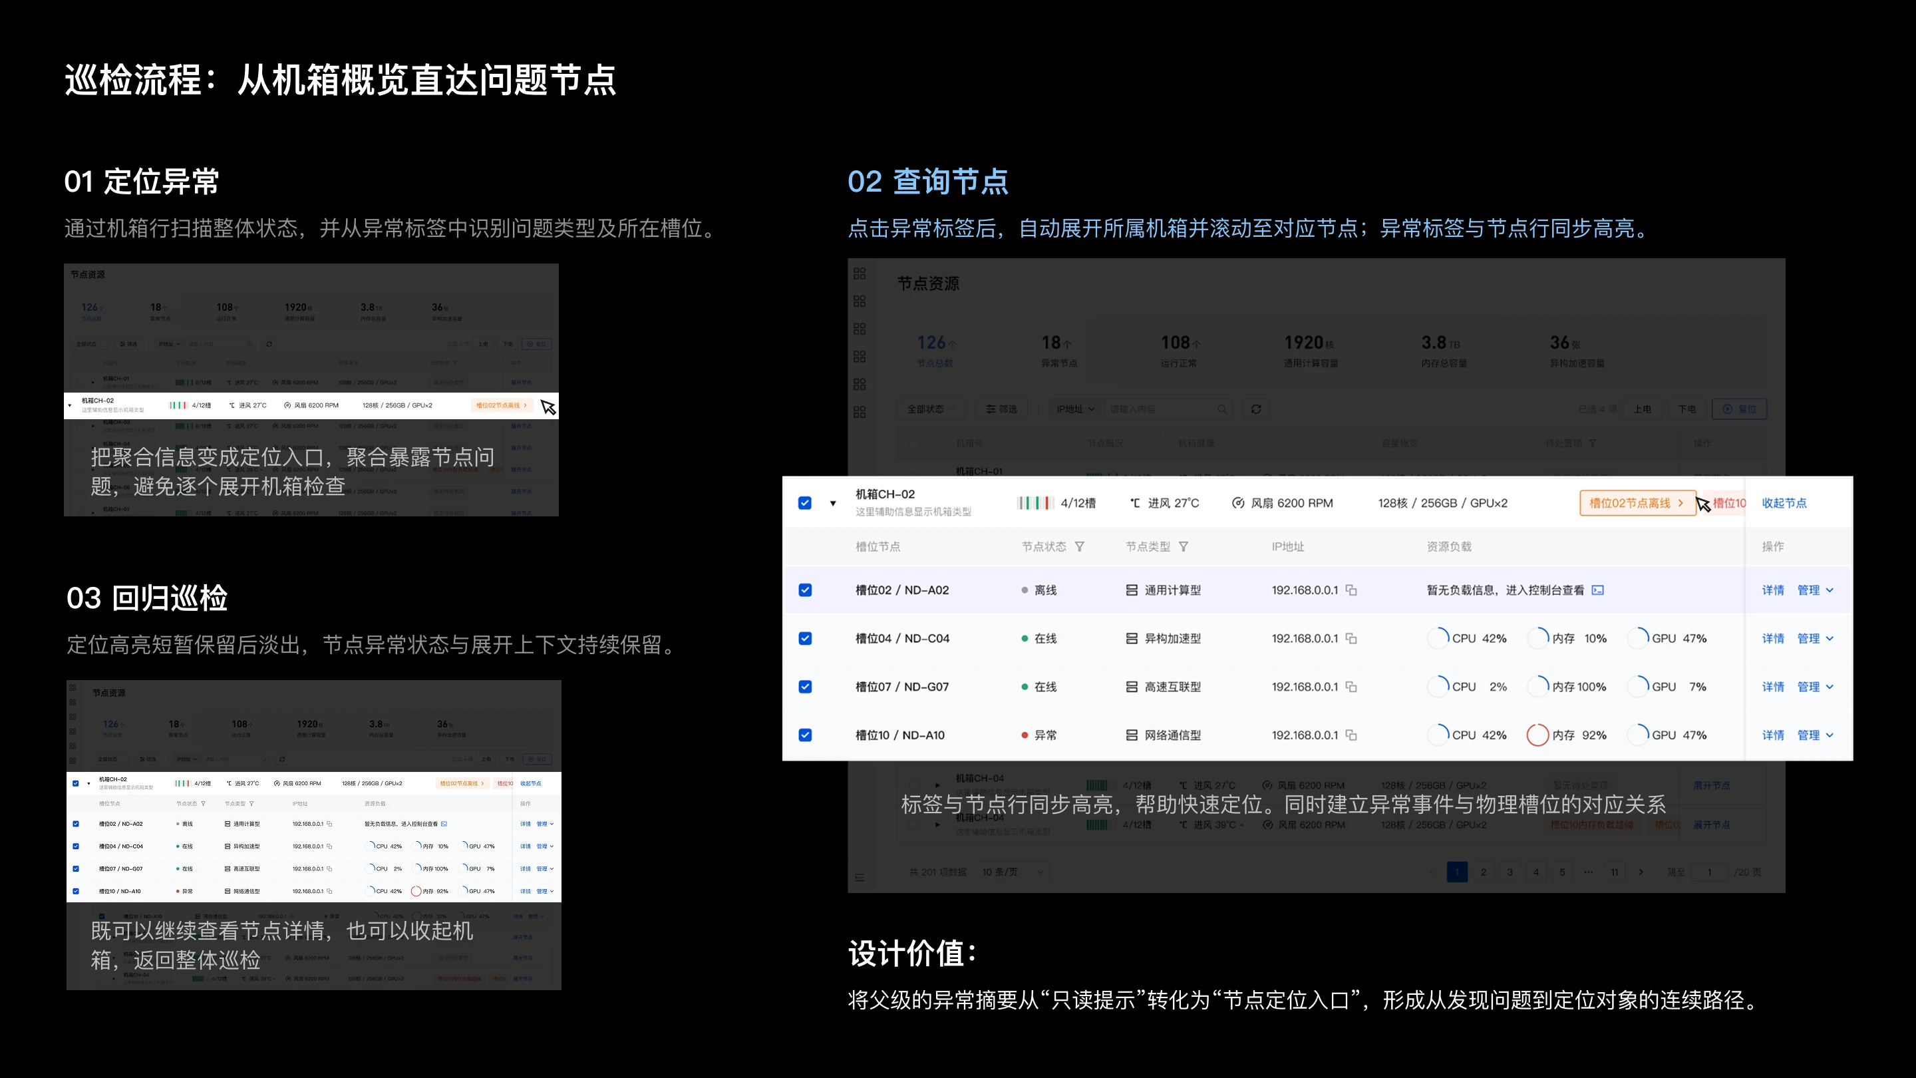Click the search magnifier in the dimmed input

point(1221,409)
